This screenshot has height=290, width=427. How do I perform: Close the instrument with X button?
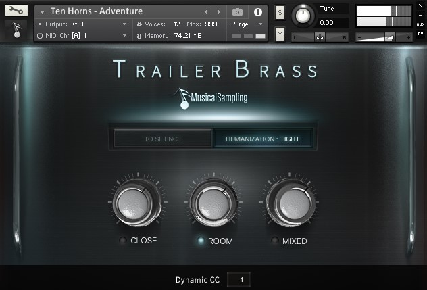[x=420, y=5]
